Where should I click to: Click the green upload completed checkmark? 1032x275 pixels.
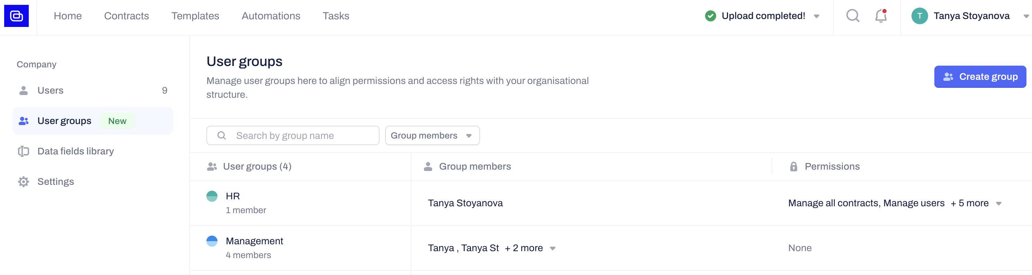tap(710, 16)
